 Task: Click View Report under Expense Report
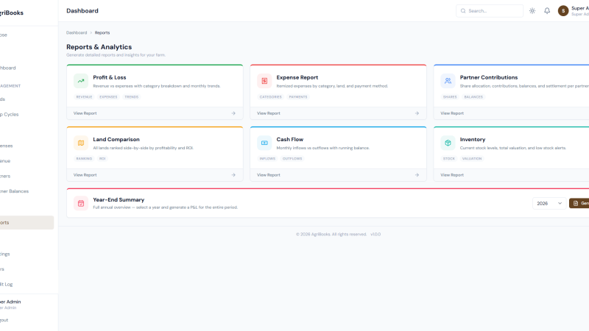pos(269,113)
